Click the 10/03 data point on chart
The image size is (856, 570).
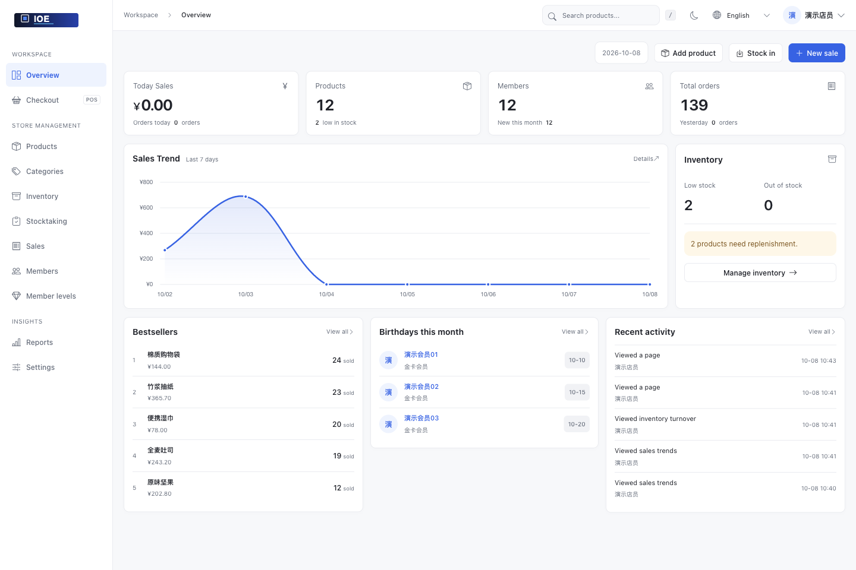coord(246,197)
